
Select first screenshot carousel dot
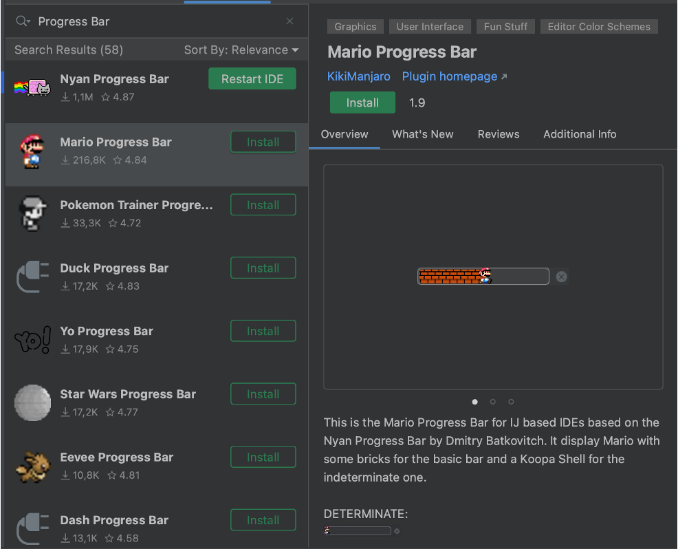click(x=474, y=402)
